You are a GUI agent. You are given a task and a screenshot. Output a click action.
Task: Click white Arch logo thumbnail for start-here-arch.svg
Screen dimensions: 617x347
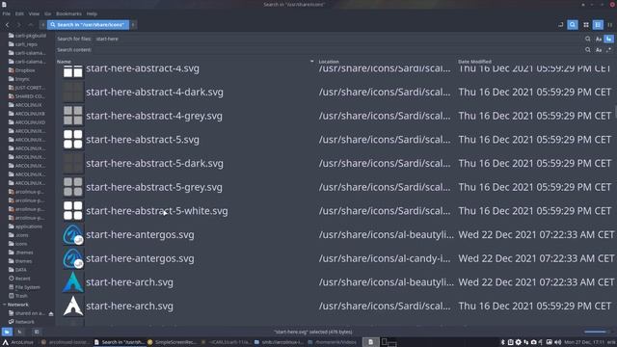tap(73, 307)
